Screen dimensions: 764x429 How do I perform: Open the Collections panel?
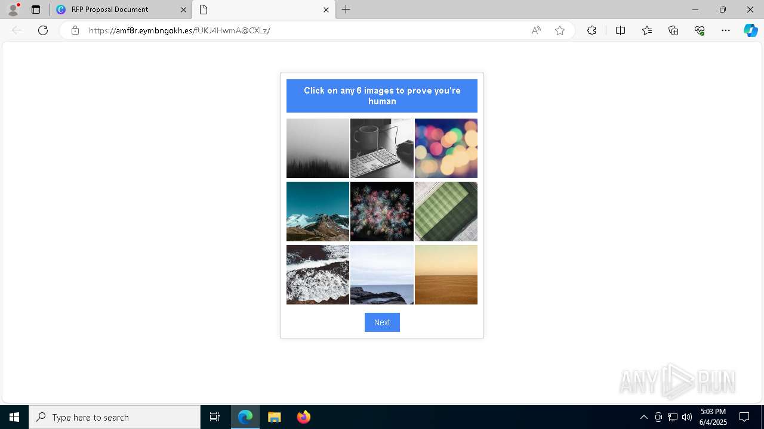pyautogui.click(x=673, y=30)
